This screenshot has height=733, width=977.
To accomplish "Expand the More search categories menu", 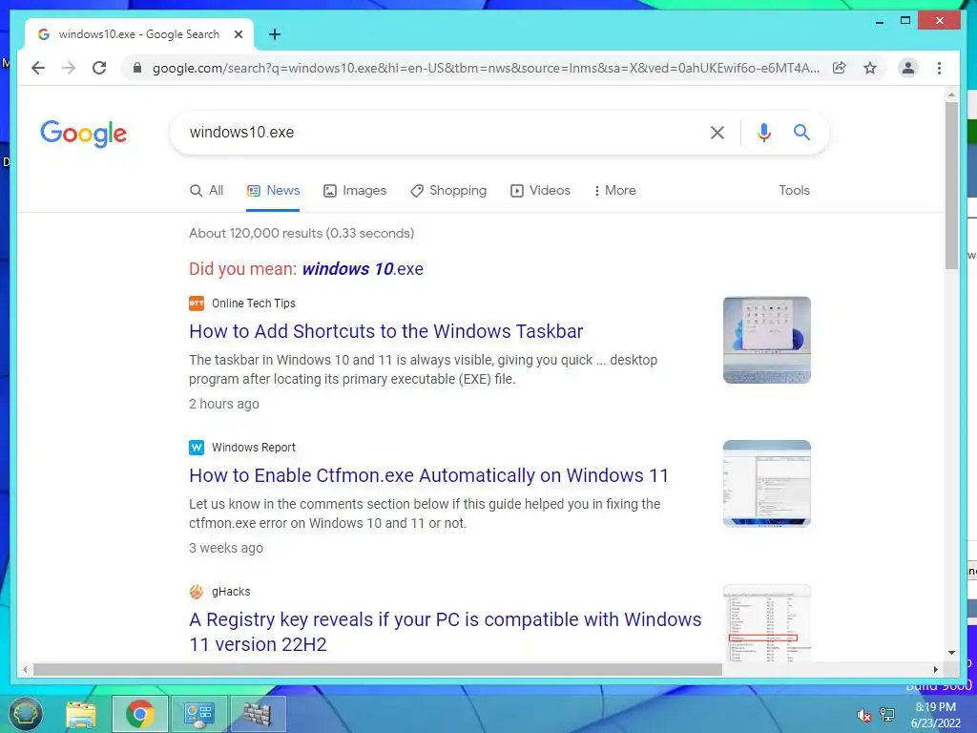I will 614,191.
